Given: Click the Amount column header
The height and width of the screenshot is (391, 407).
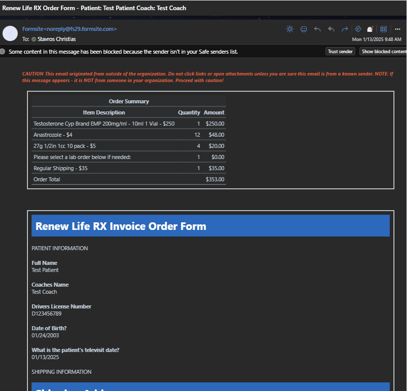Looking at the screenshot, I should click(x=214, y=112).
